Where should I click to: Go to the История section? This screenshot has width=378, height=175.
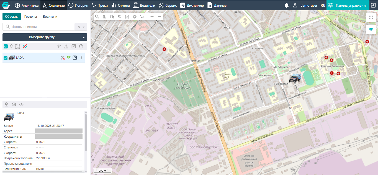78,5
